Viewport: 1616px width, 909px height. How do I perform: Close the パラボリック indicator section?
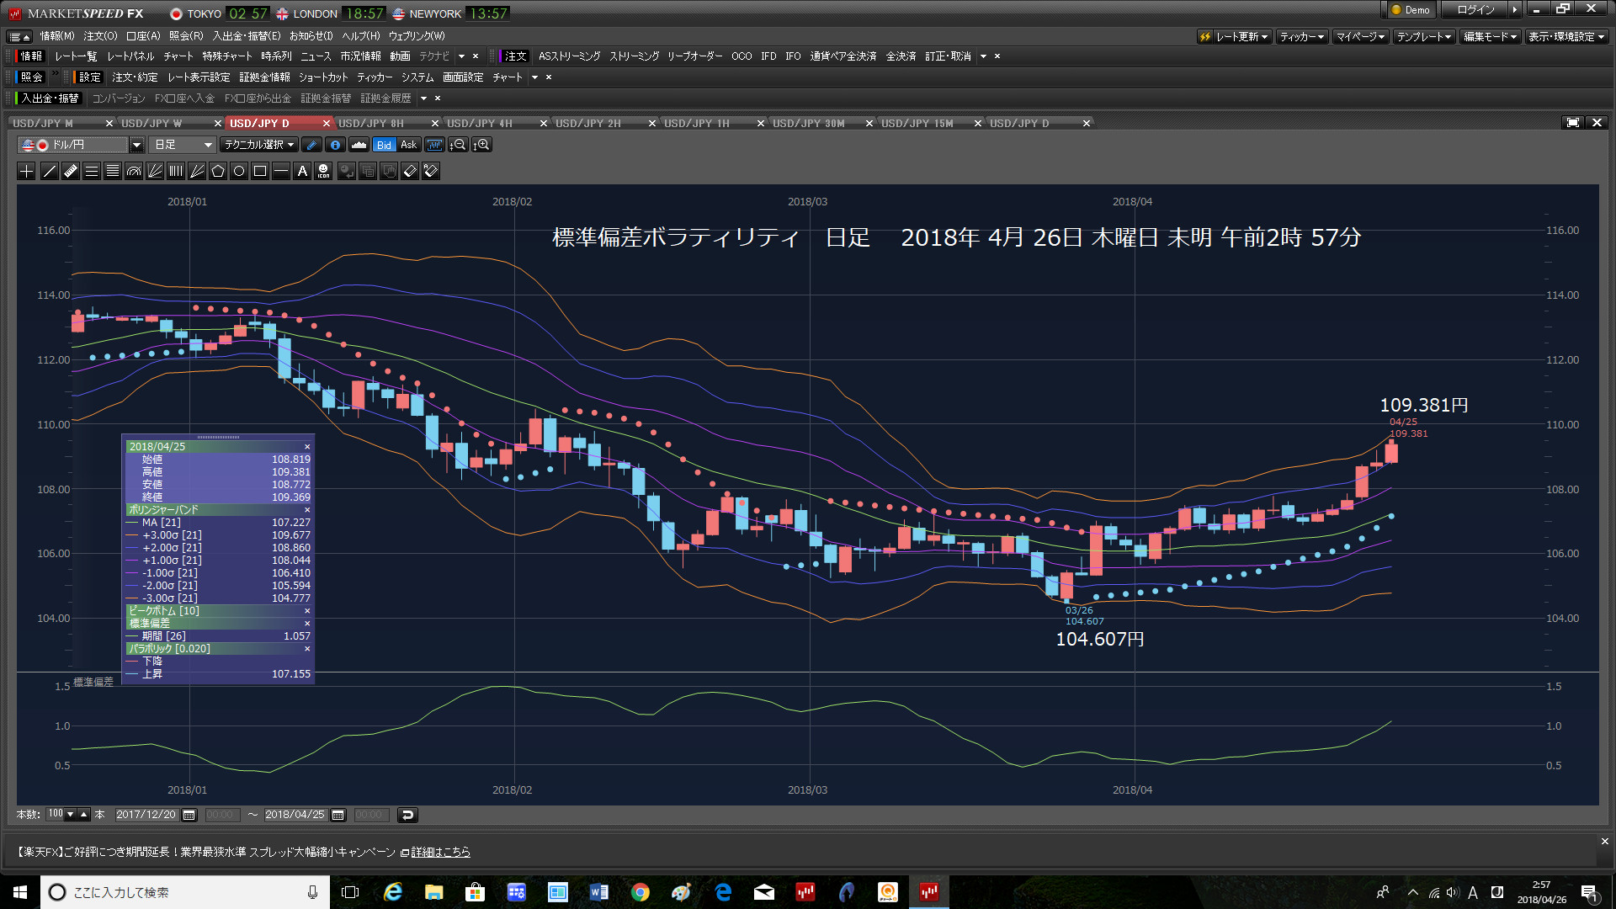(x=307, y=649)
